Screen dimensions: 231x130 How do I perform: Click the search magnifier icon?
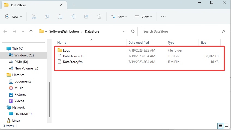(x=223, y=31)
